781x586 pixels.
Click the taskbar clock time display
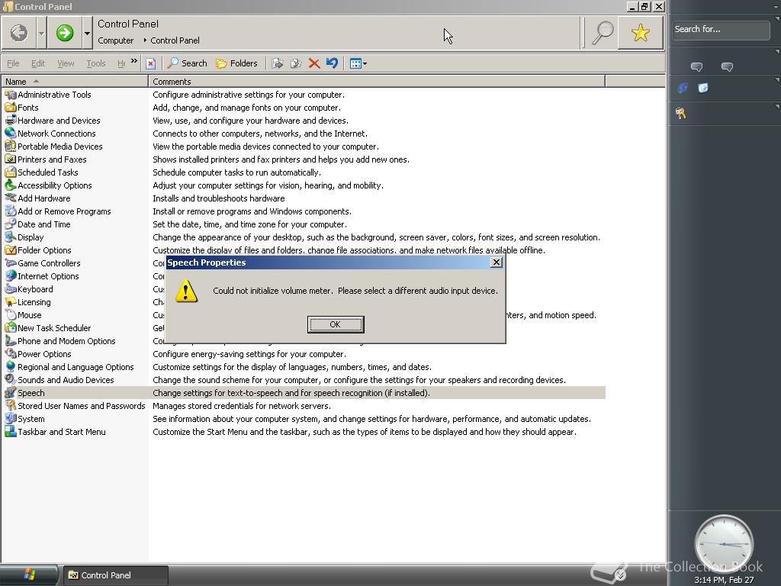(724, 580)
